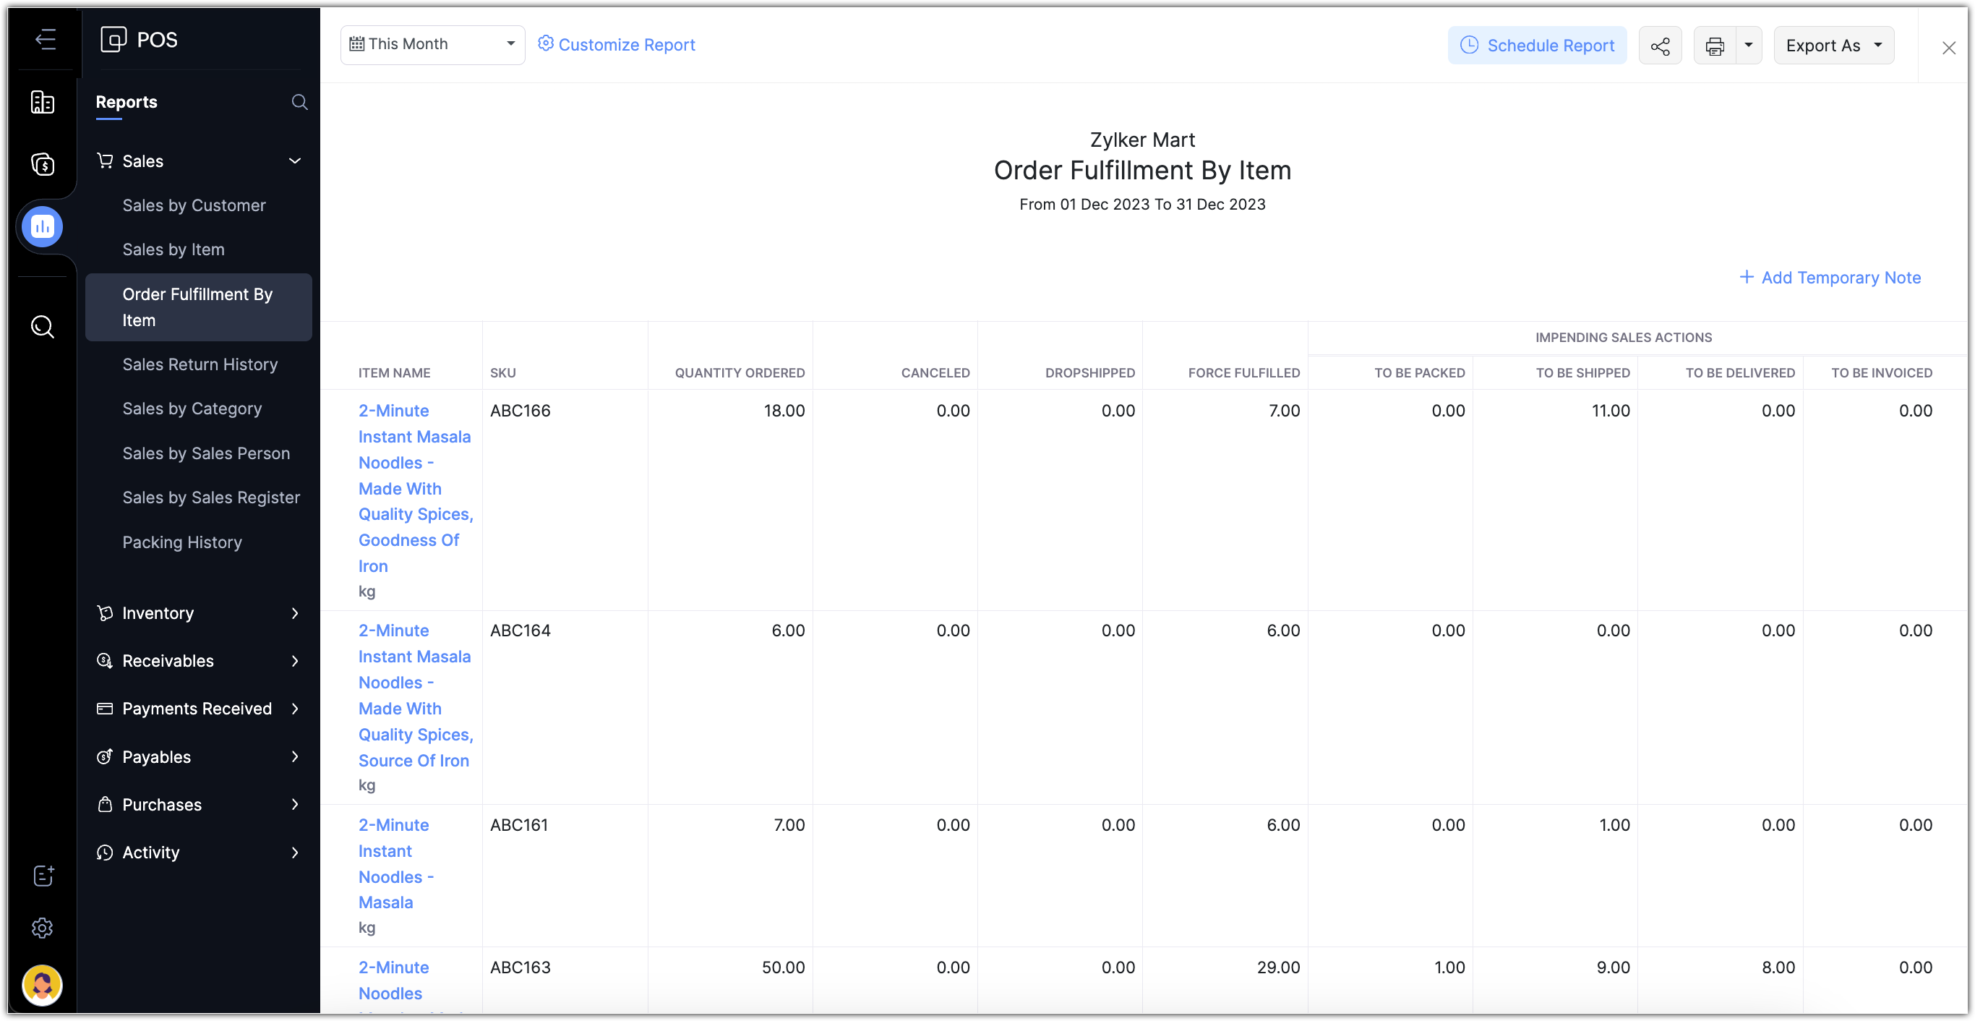Click the Add Temporary Note link
The width and height of the screenshot is (1975, 1021).
tap(1829, 278)
